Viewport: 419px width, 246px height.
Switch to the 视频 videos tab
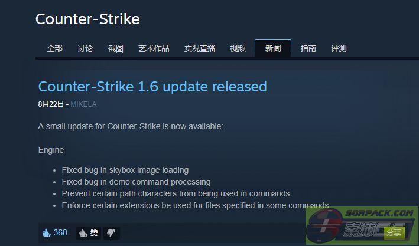238,48
